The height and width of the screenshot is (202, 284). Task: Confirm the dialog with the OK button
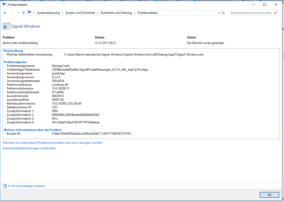point(269,195)
